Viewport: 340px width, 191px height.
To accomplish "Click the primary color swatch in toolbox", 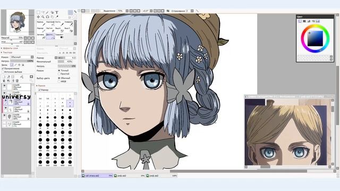I will [x=70, y=13].
